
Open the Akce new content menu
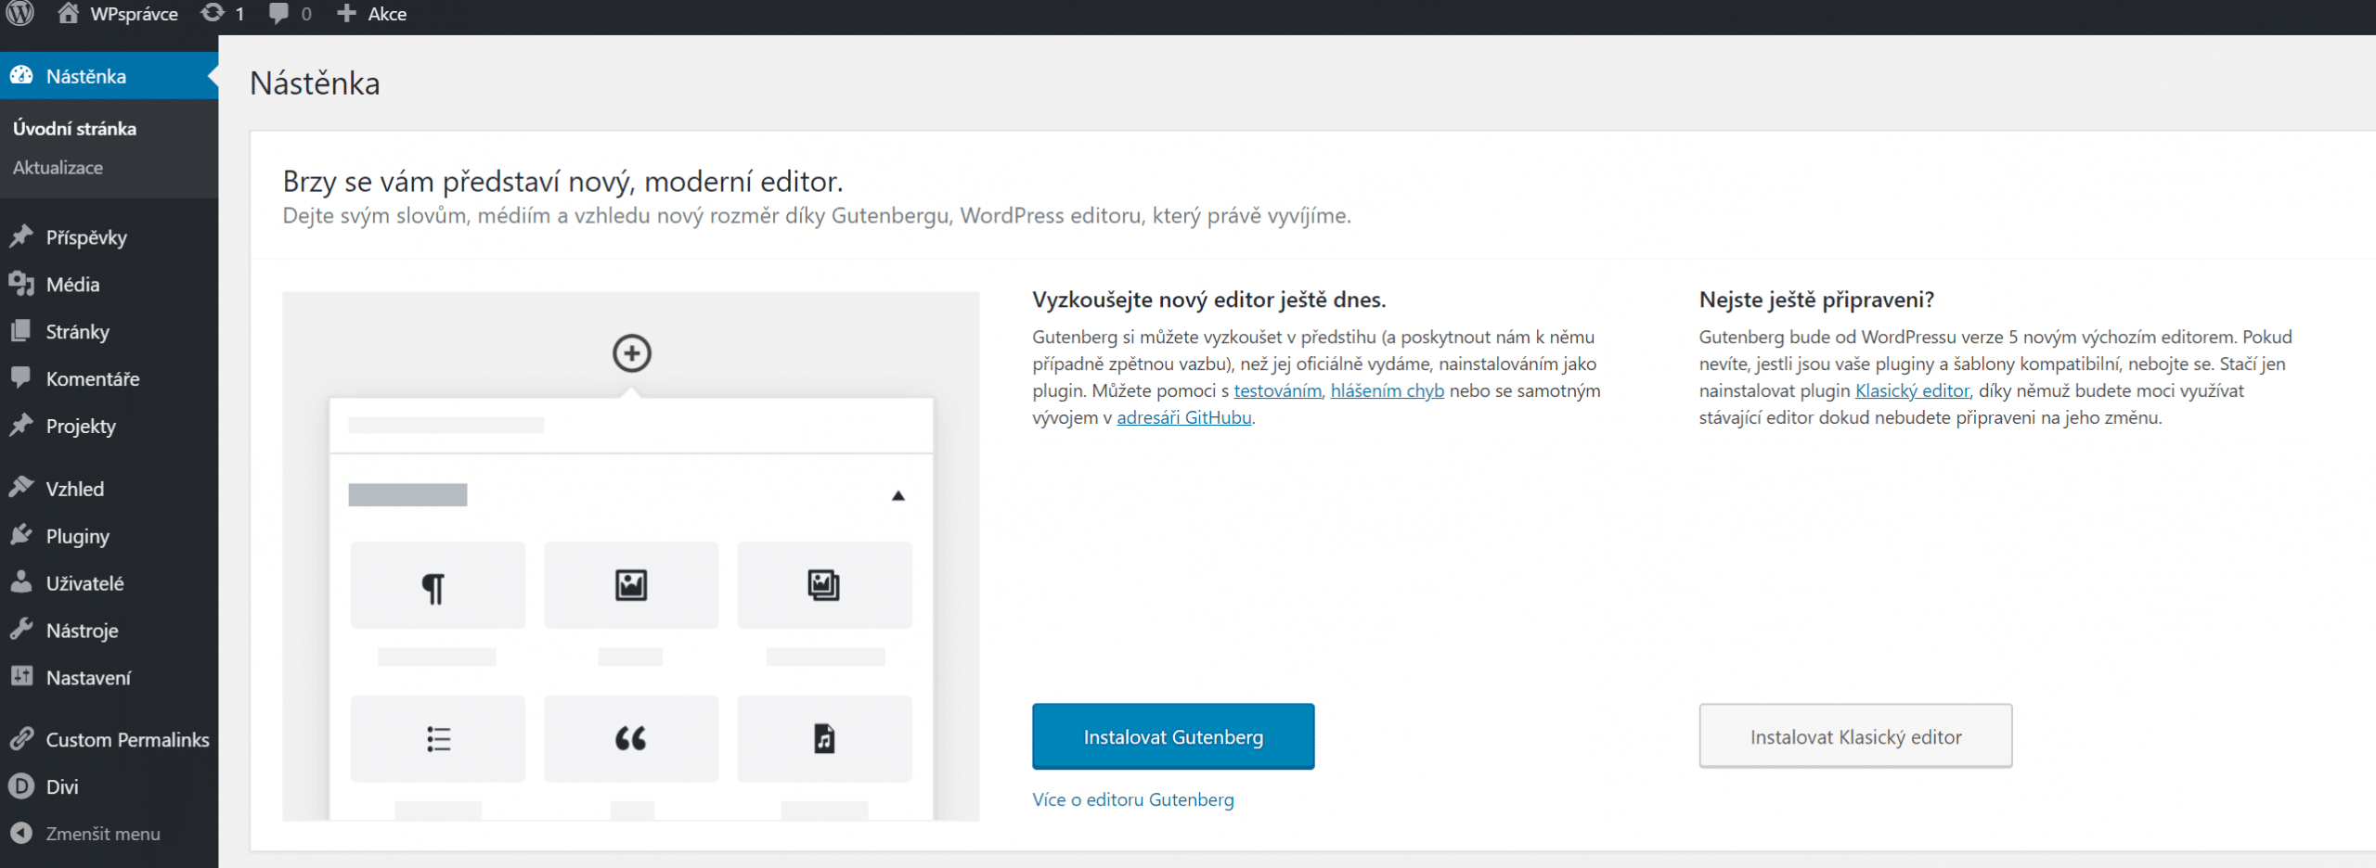pyautogui.click(x=387, y=14)
